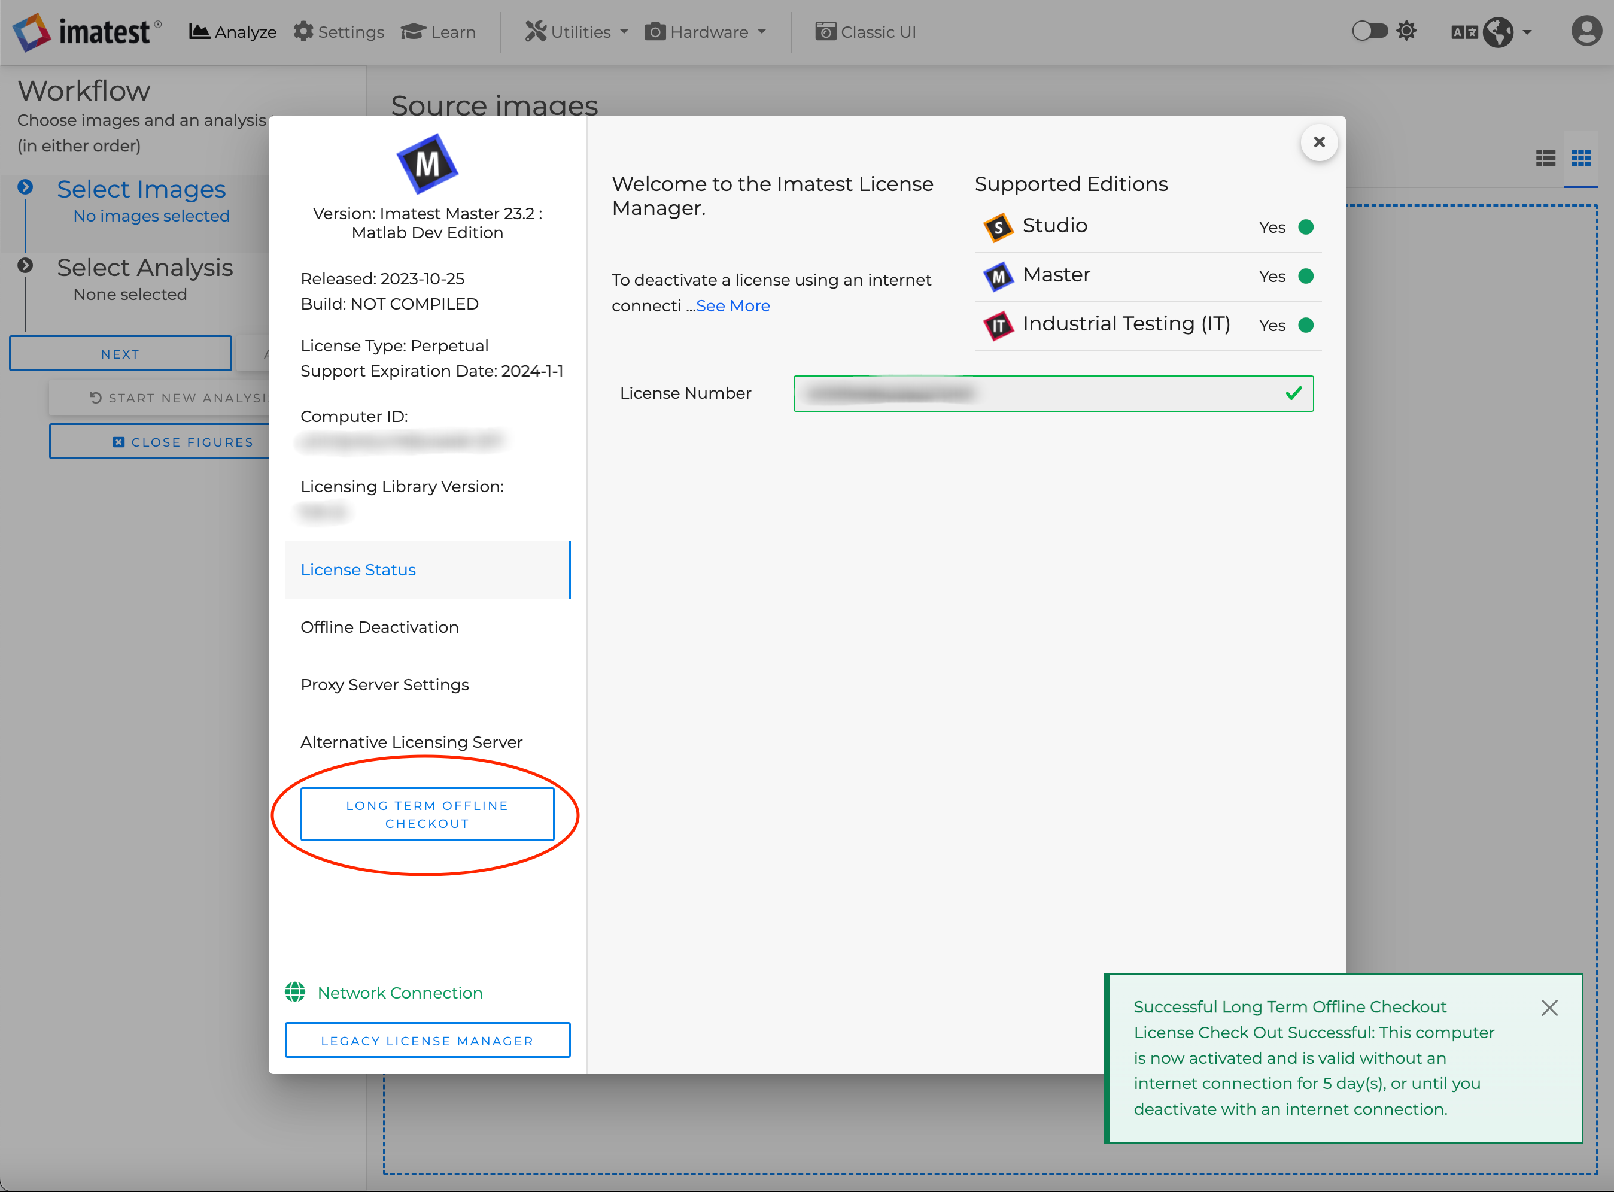1614x1192 pixels.
Task: Click Select Analysis workflow step
Action: tap(145, 268)
